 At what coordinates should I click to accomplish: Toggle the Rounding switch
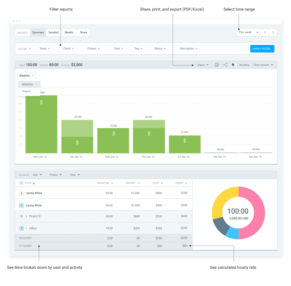[234, 65]
